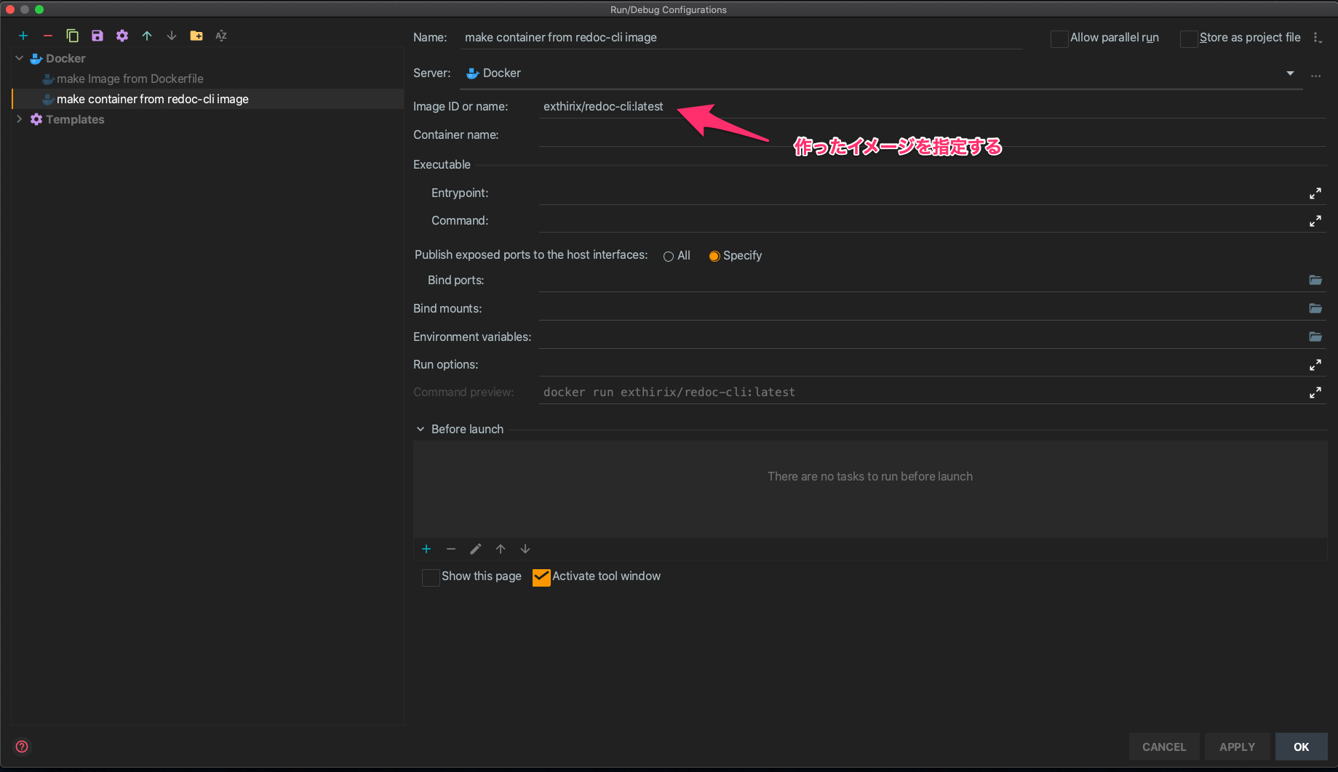Open the Server Docker dropdown

pos(1290,73)
